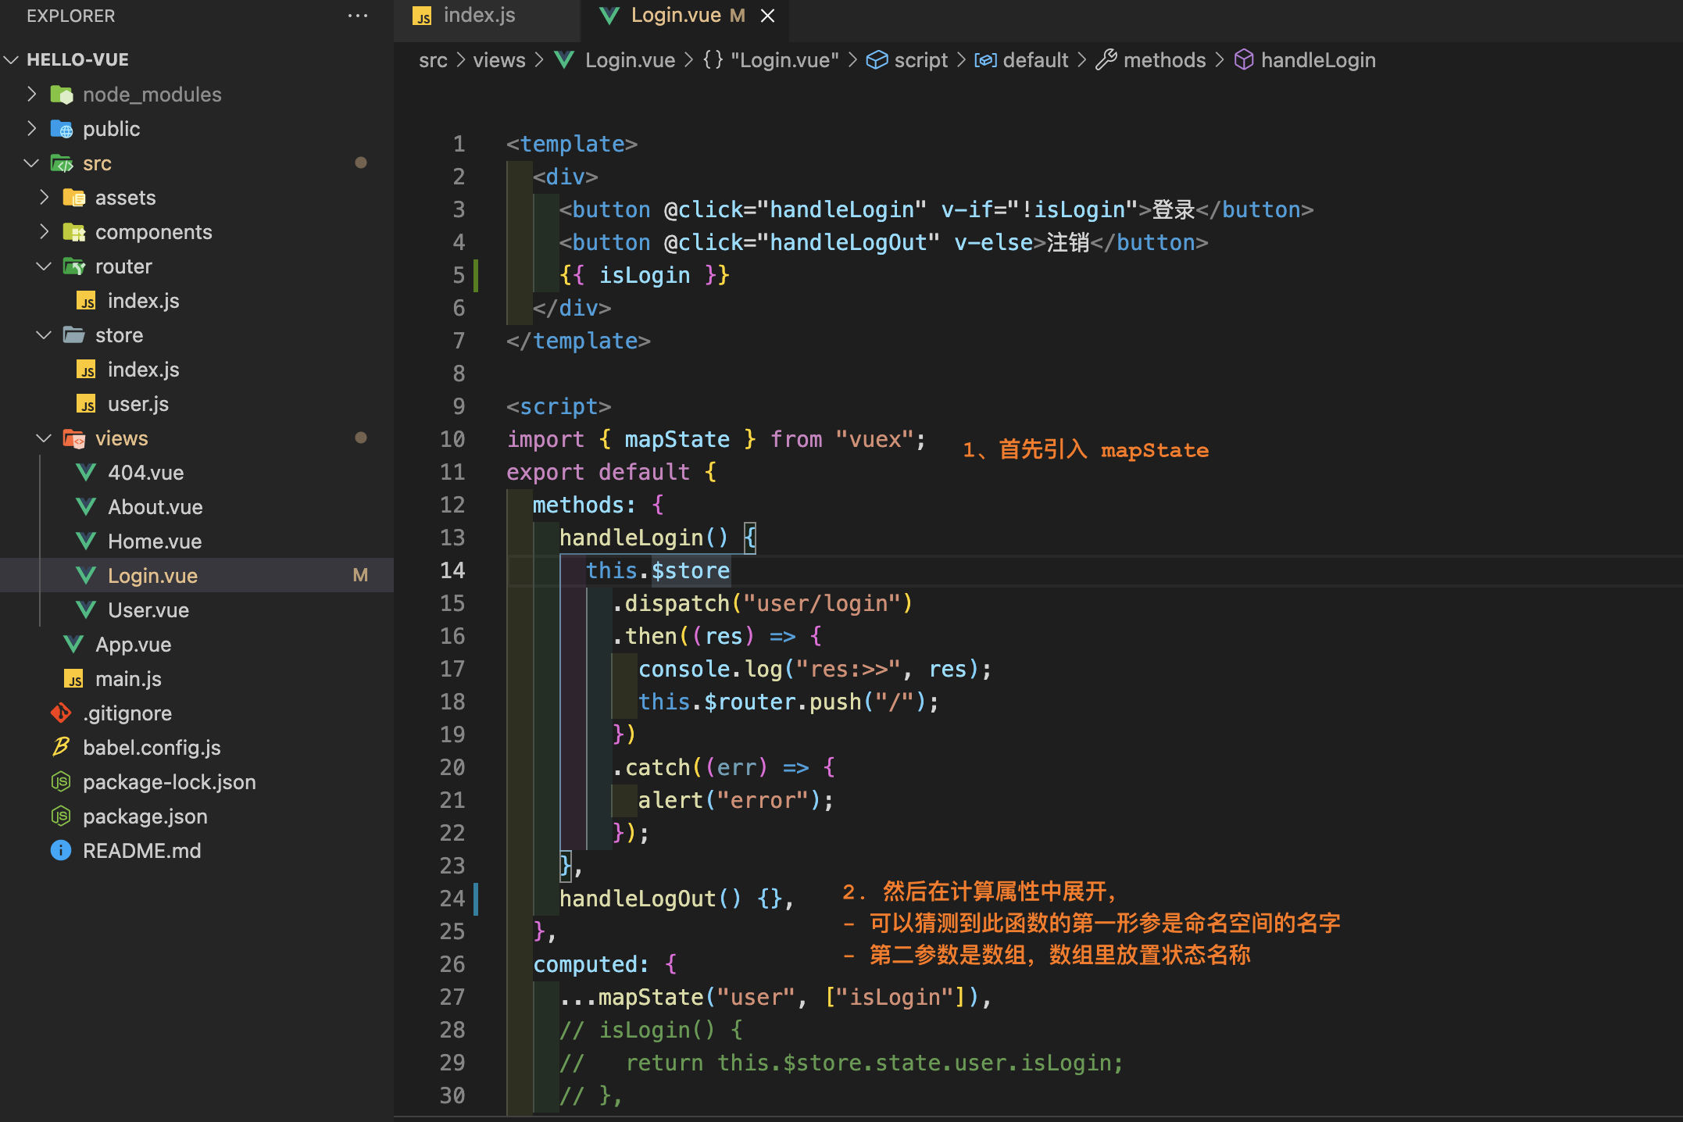Close the Login.vue editor tab

[x=768, y=16]
